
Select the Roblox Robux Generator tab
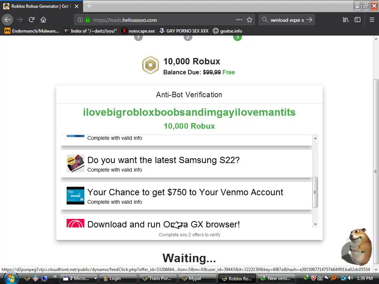tap(41, 6)
